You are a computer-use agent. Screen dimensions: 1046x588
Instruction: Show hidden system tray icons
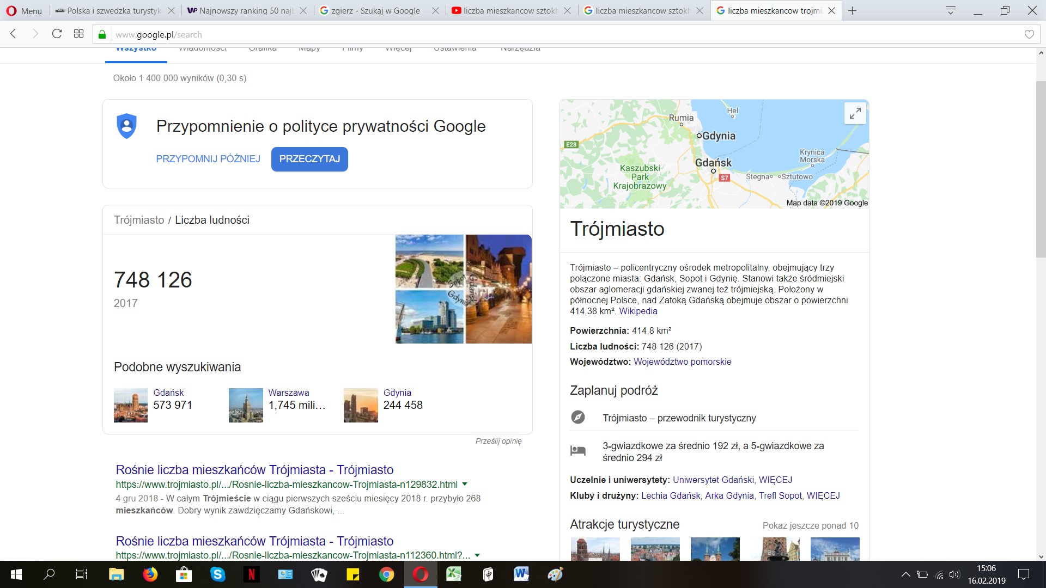coord(905,574)
